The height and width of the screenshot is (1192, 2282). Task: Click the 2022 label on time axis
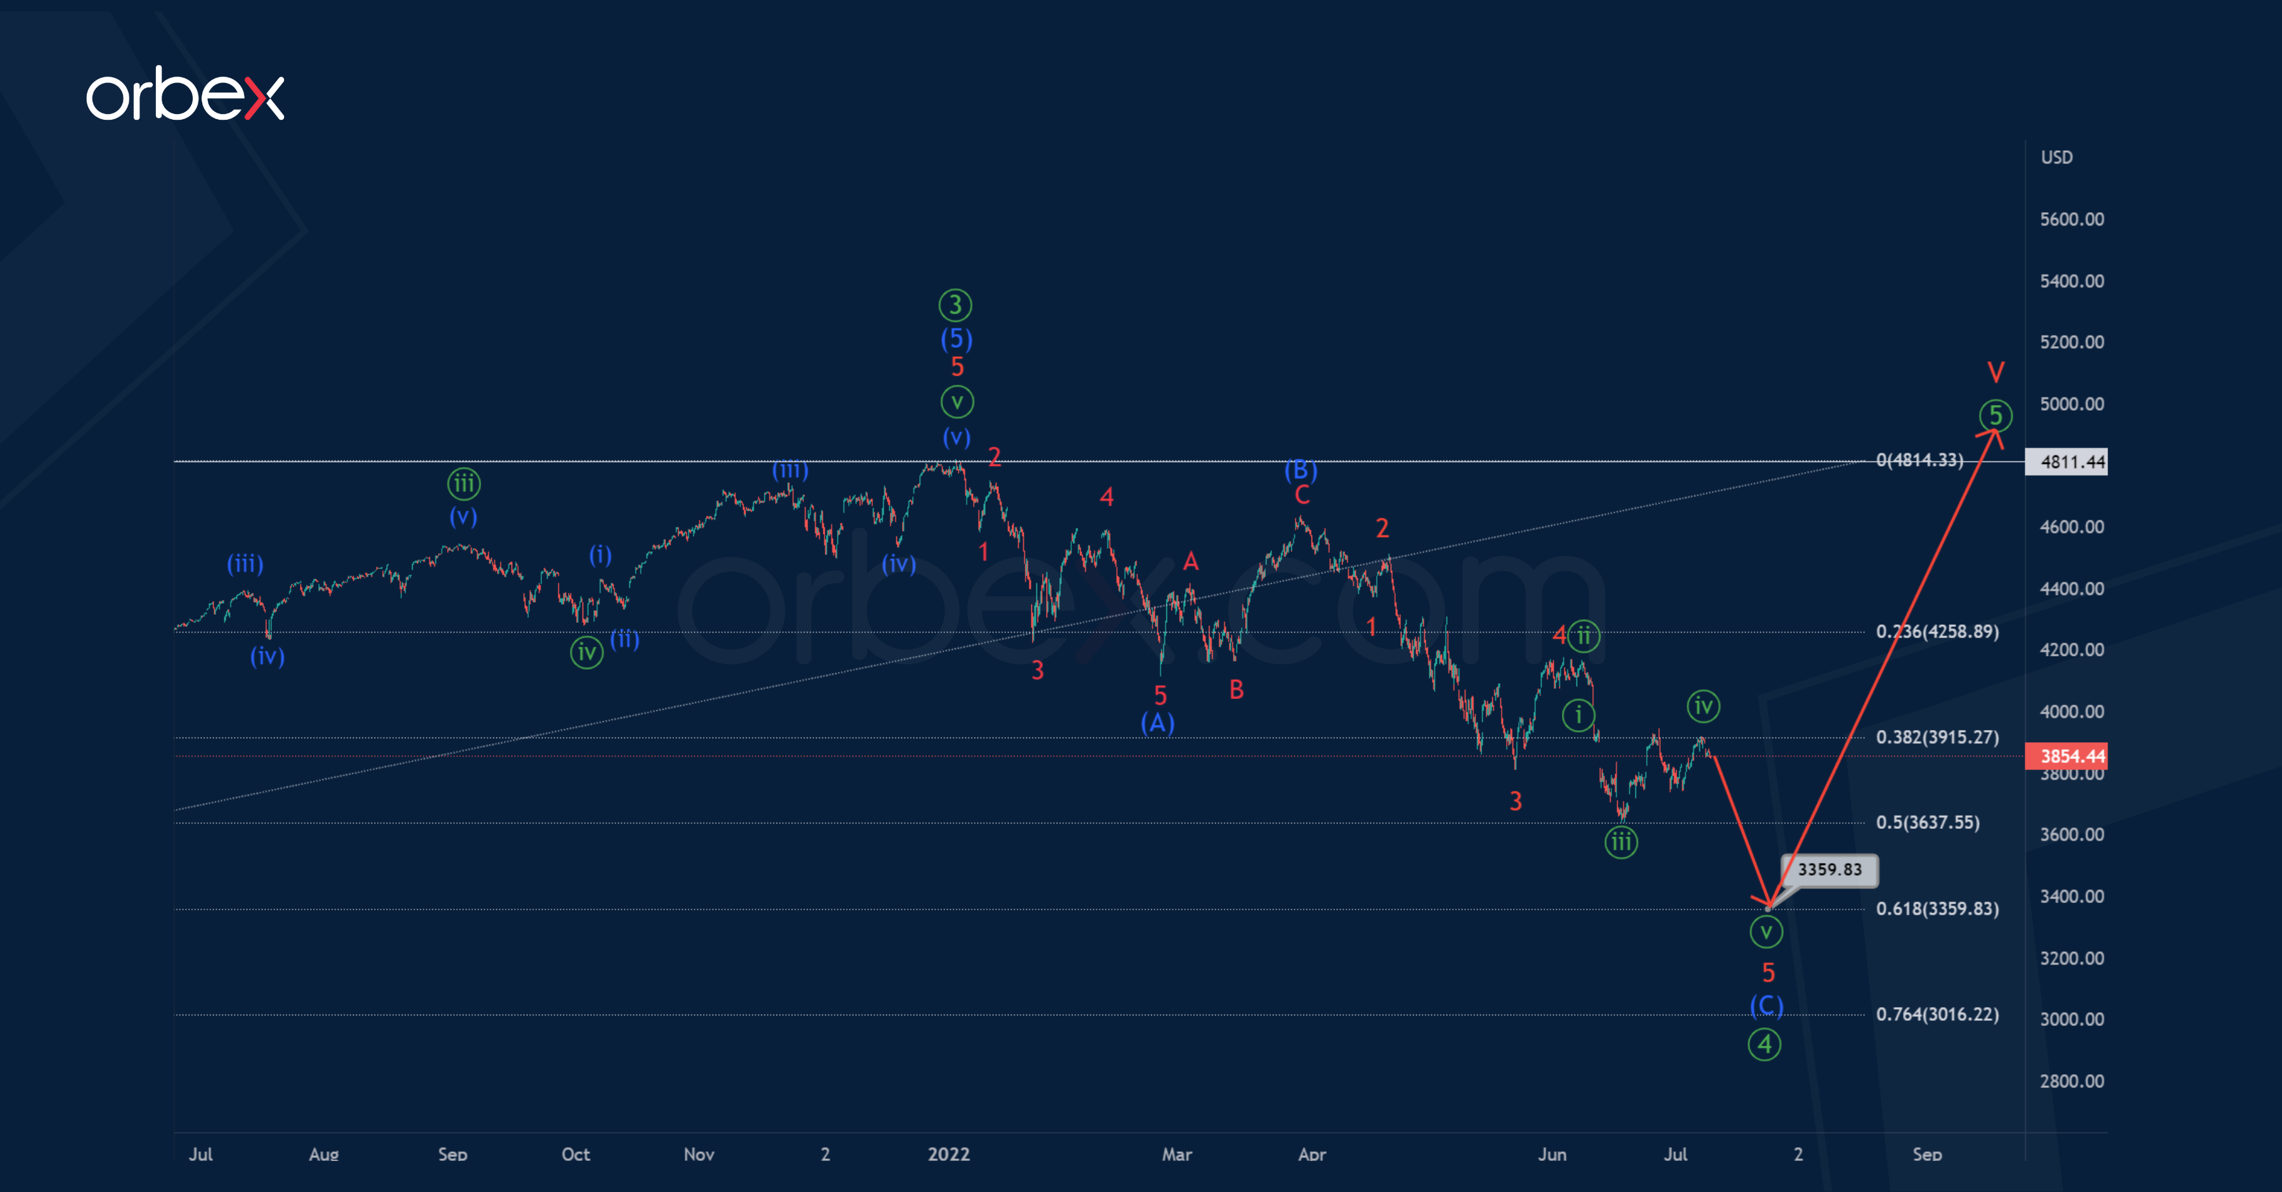click(948, 1154)
